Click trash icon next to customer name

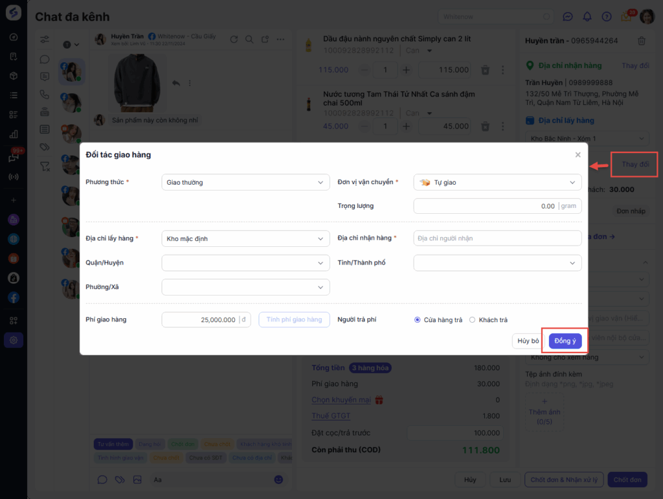click(x=642, y=41)
